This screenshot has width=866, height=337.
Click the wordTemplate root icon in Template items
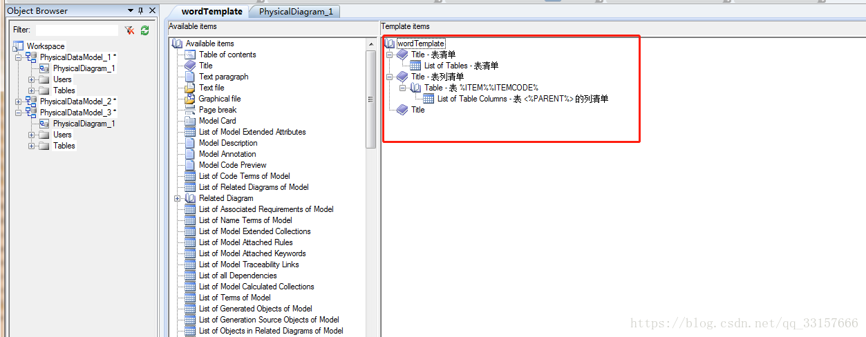click(x=389, y=44)
